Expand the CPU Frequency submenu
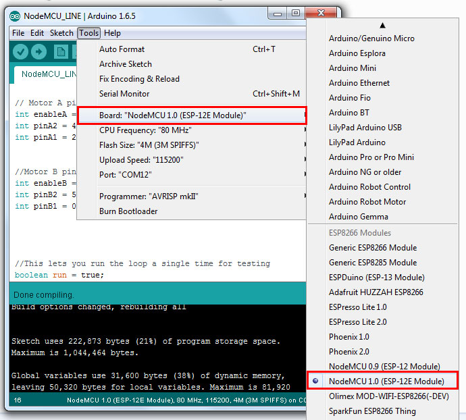 point(192,130)
